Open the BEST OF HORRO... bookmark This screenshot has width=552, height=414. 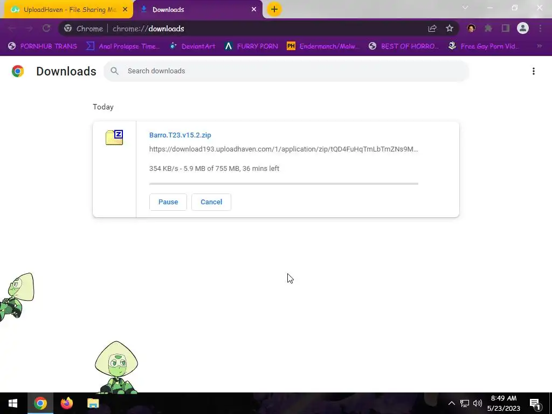click(x=404, y=46)
